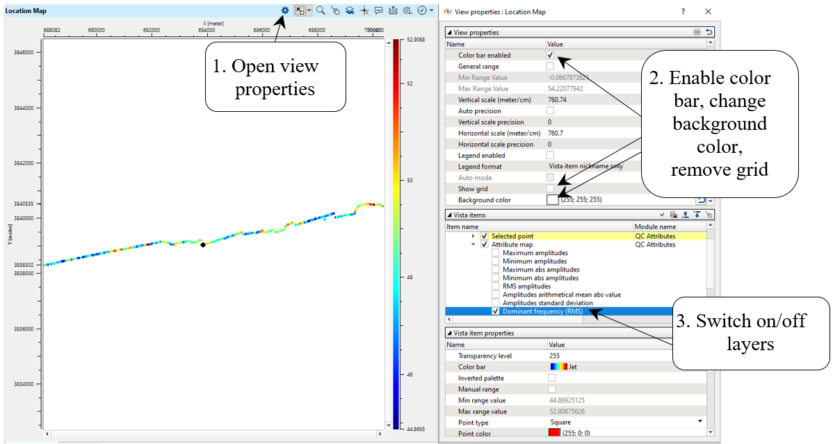Image resolution: width=833 pixels, height=444 pixels.
Task: Select Maximum amplitudes layer item
Action: pos(535,253)
